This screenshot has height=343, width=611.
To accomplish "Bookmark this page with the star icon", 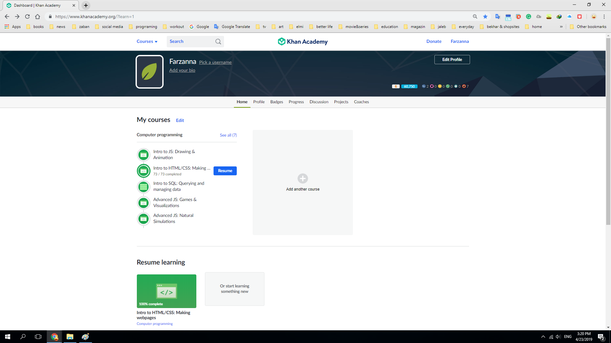I will [485, 17].
